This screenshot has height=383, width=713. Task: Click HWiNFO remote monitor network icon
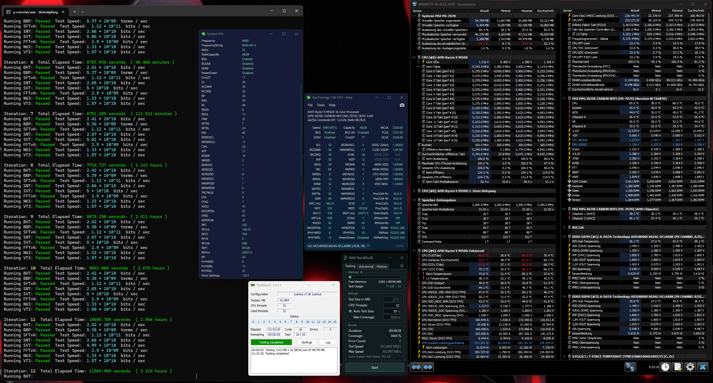pyautogui.click(x=630, y=367)
